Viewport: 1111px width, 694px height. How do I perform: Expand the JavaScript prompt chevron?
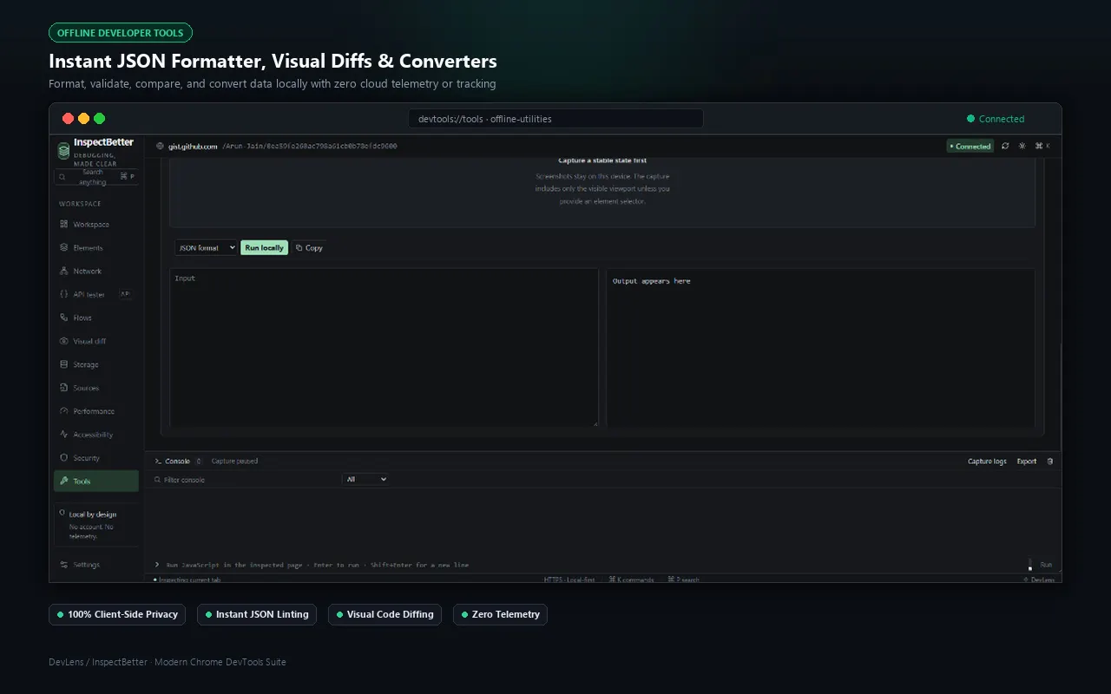coord(157,565)
